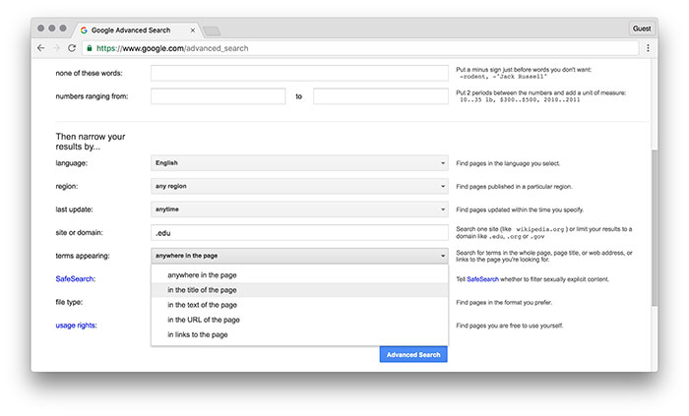The width and height of the screenshot is (689, 416).
Task: Click the browser back arrow
Action: [x=41, y=47]
